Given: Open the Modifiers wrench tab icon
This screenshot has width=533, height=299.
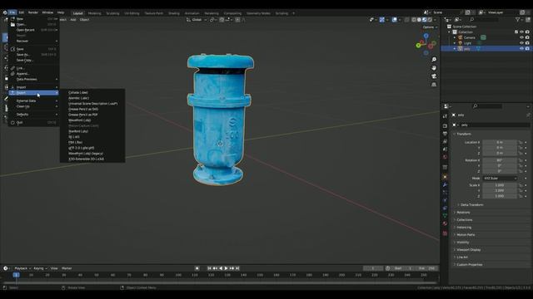Looking at the screenshot, I should 445,184.
